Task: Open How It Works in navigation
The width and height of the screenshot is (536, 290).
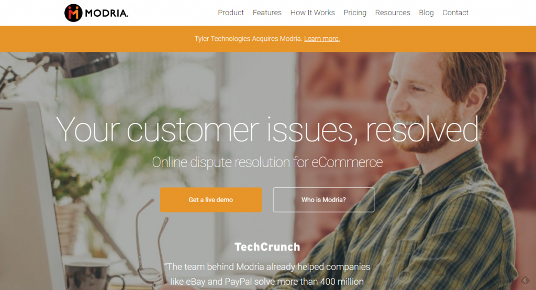Action: click(312, 13)
